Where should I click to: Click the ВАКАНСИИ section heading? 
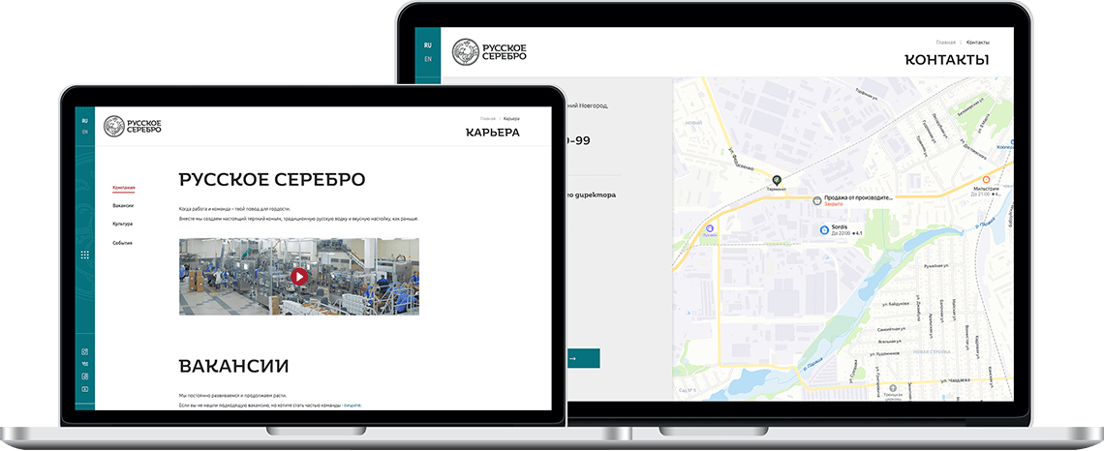point(233,366)
